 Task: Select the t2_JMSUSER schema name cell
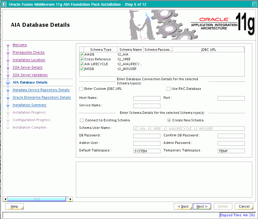click(x=130, y=69)
